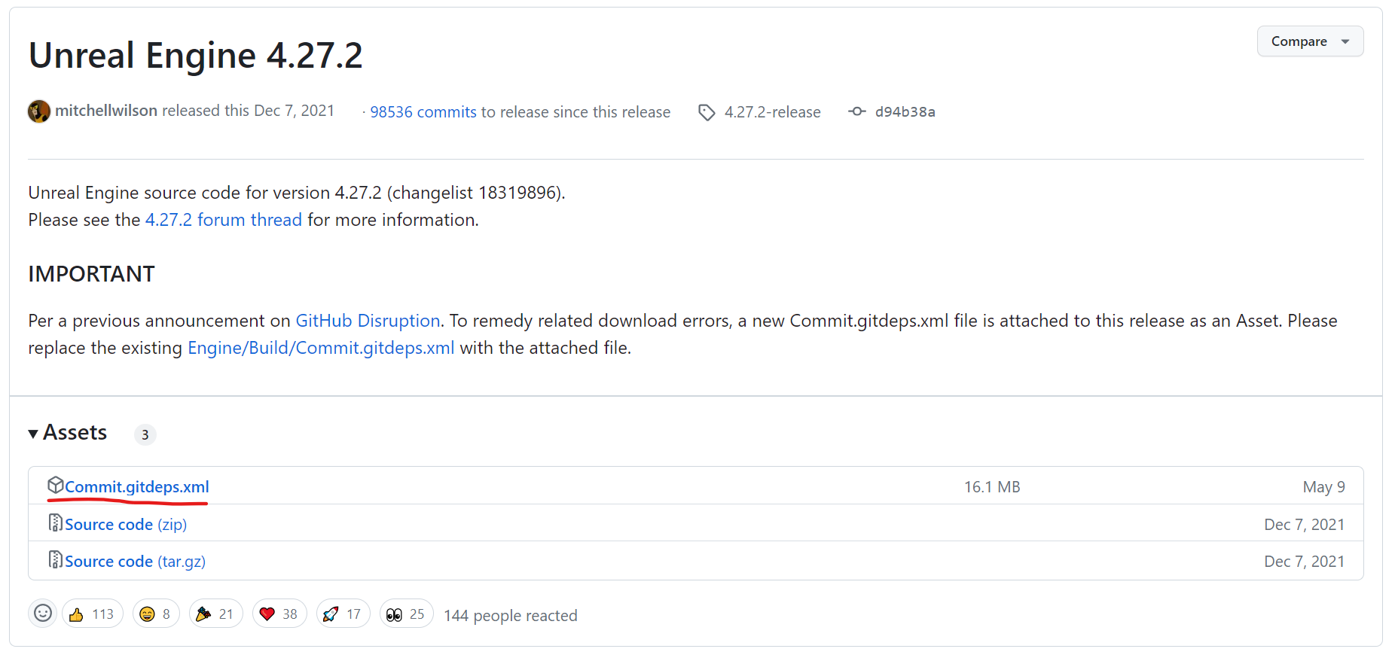Toggle laugh reaction with 8
1395x664 pixels.
point(156,614)
